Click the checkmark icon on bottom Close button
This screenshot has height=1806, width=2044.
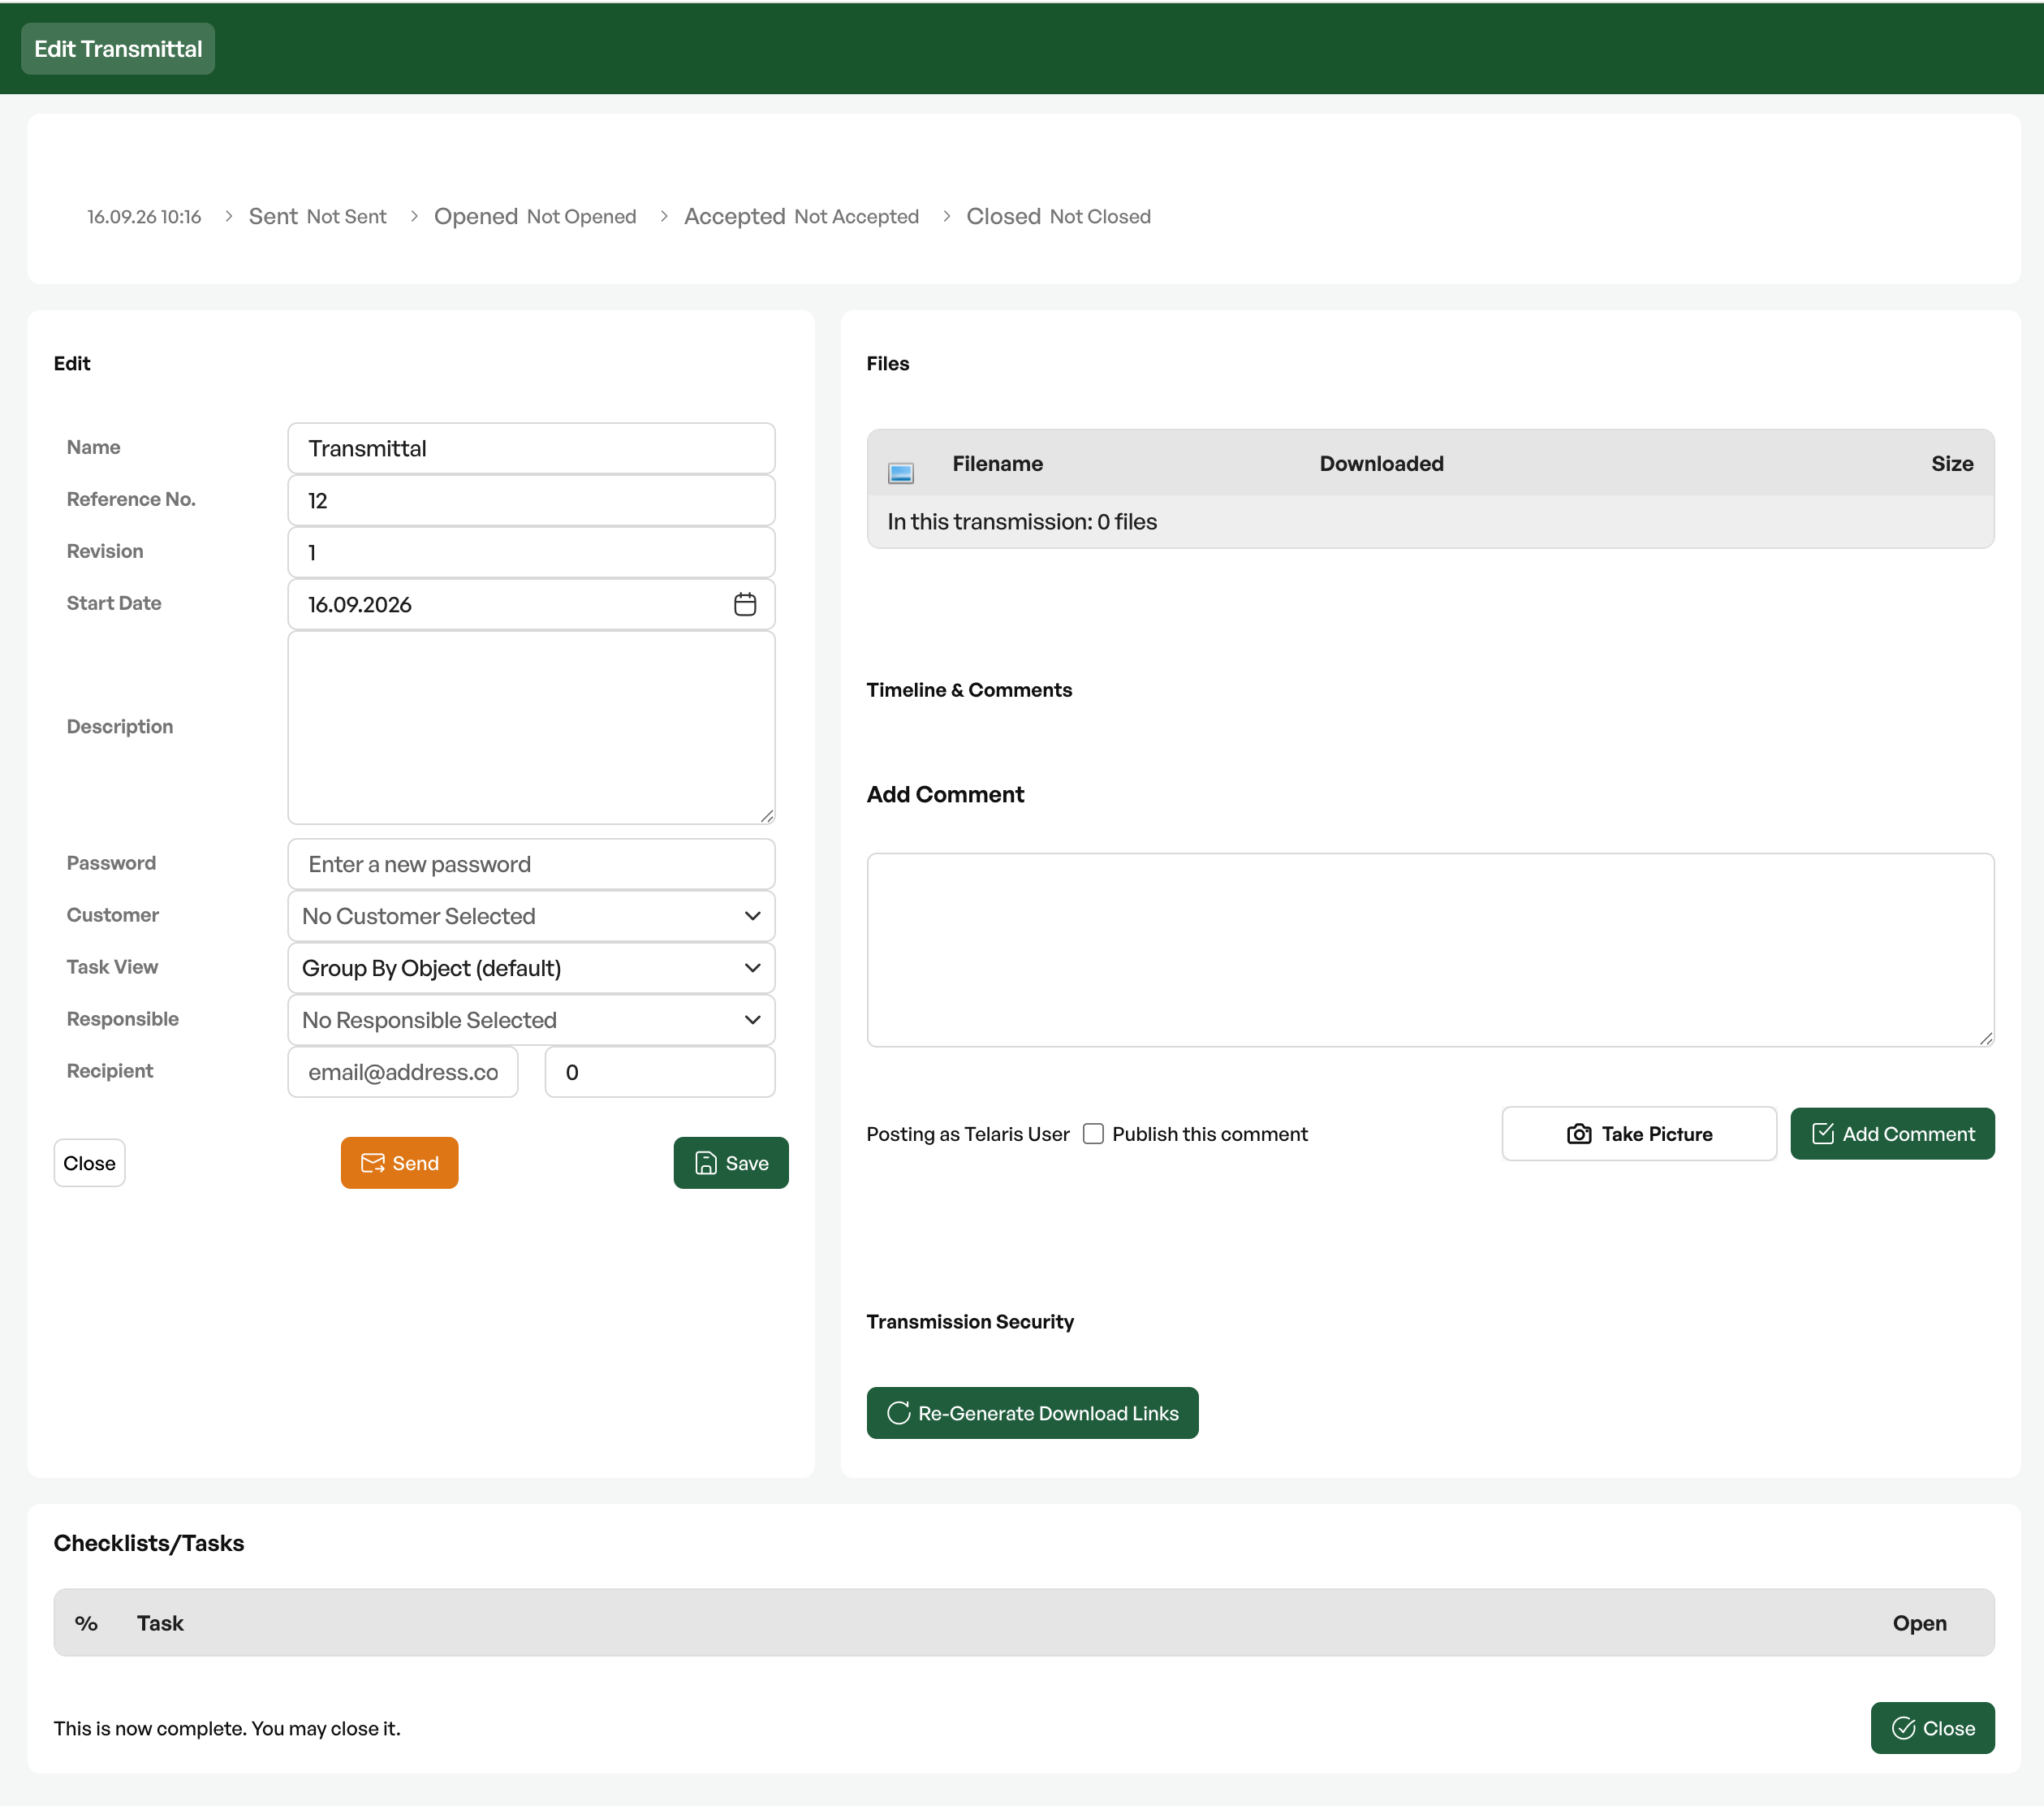point(1904,1728)
